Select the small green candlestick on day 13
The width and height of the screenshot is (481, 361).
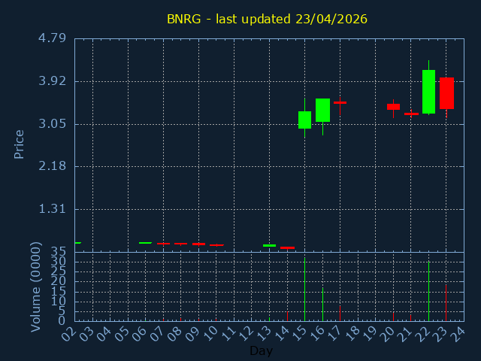(x=269, y=245)
